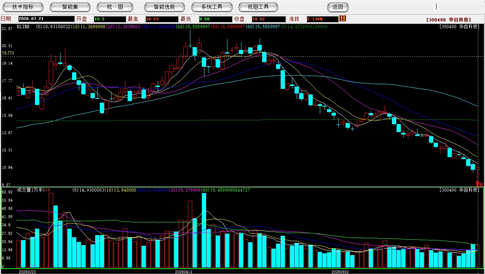Open 智能选股 stock screener

point(164,7)
